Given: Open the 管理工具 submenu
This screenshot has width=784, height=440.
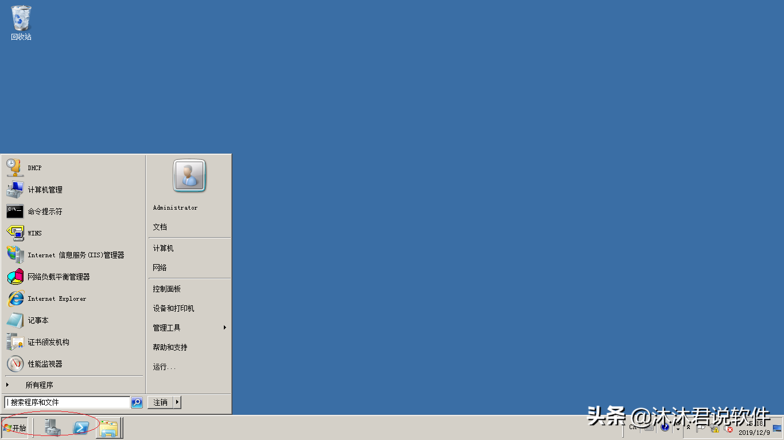Looking at the screenshot, I should tap(168, 327).
